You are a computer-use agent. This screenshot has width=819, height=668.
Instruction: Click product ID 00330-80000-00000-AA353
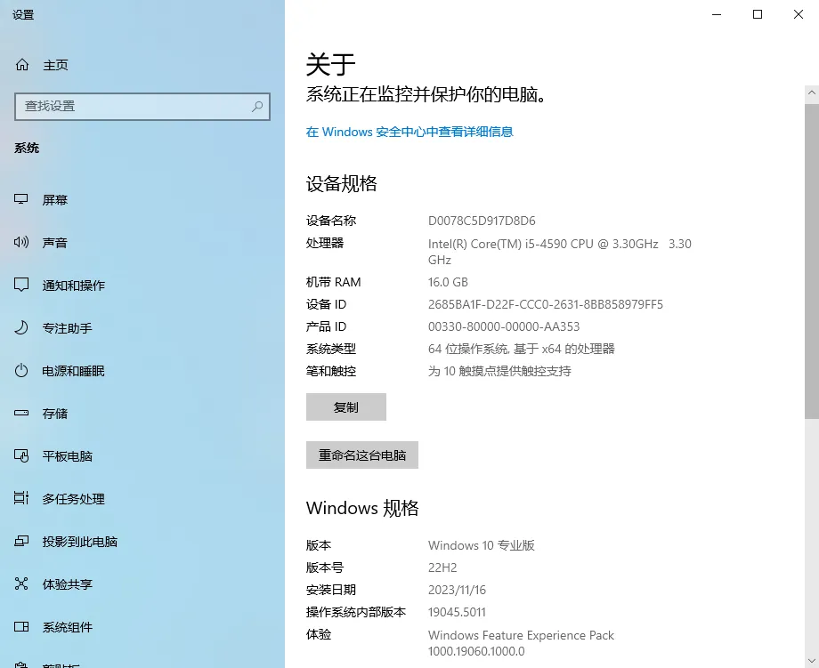coord(504,326)
